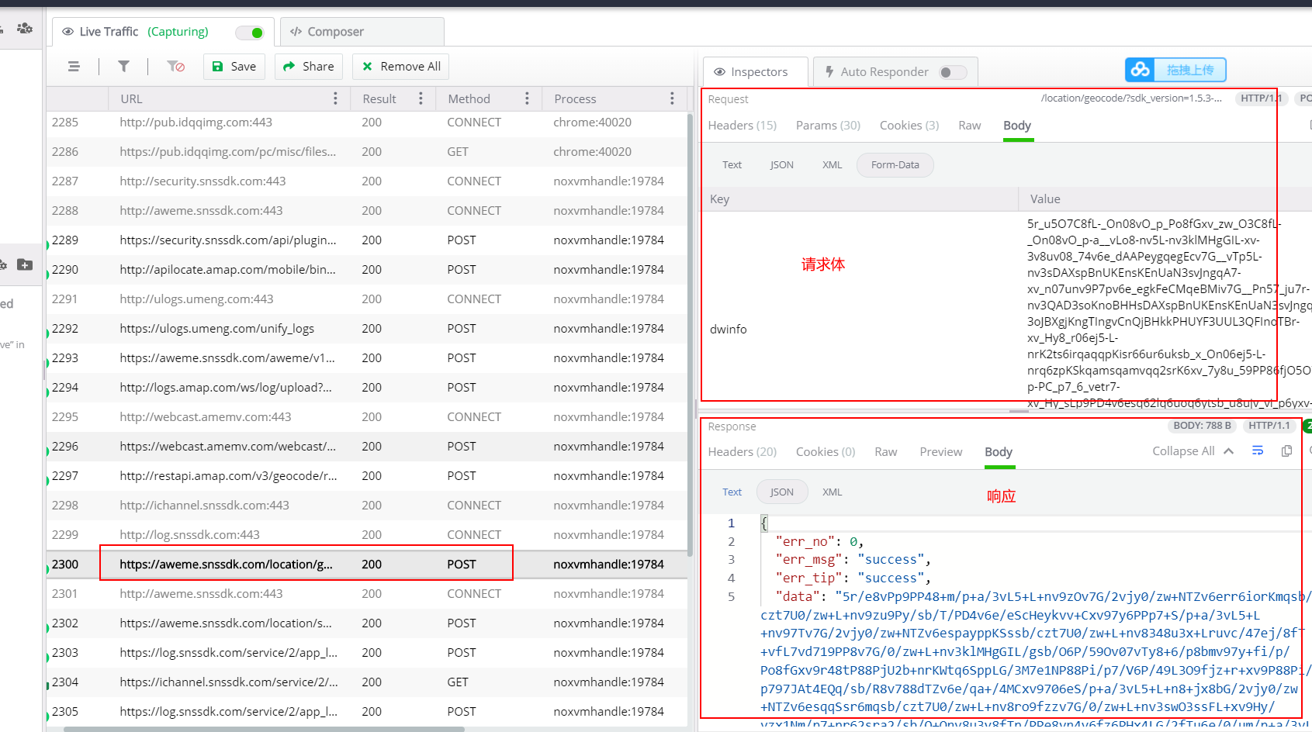Switch to Composer tab
Image resolution: width=1312 pixels, height=732 pixels.
click(362, 32)
